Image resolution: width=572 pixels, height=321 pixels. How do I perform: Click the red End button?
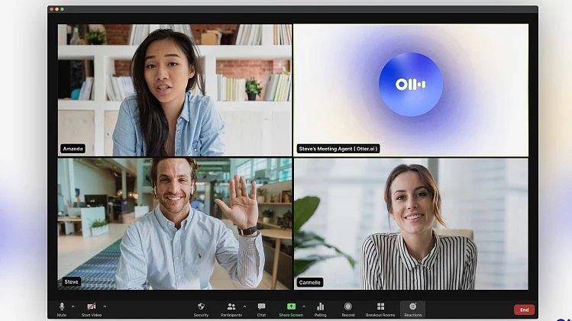(x=524, y=310)
